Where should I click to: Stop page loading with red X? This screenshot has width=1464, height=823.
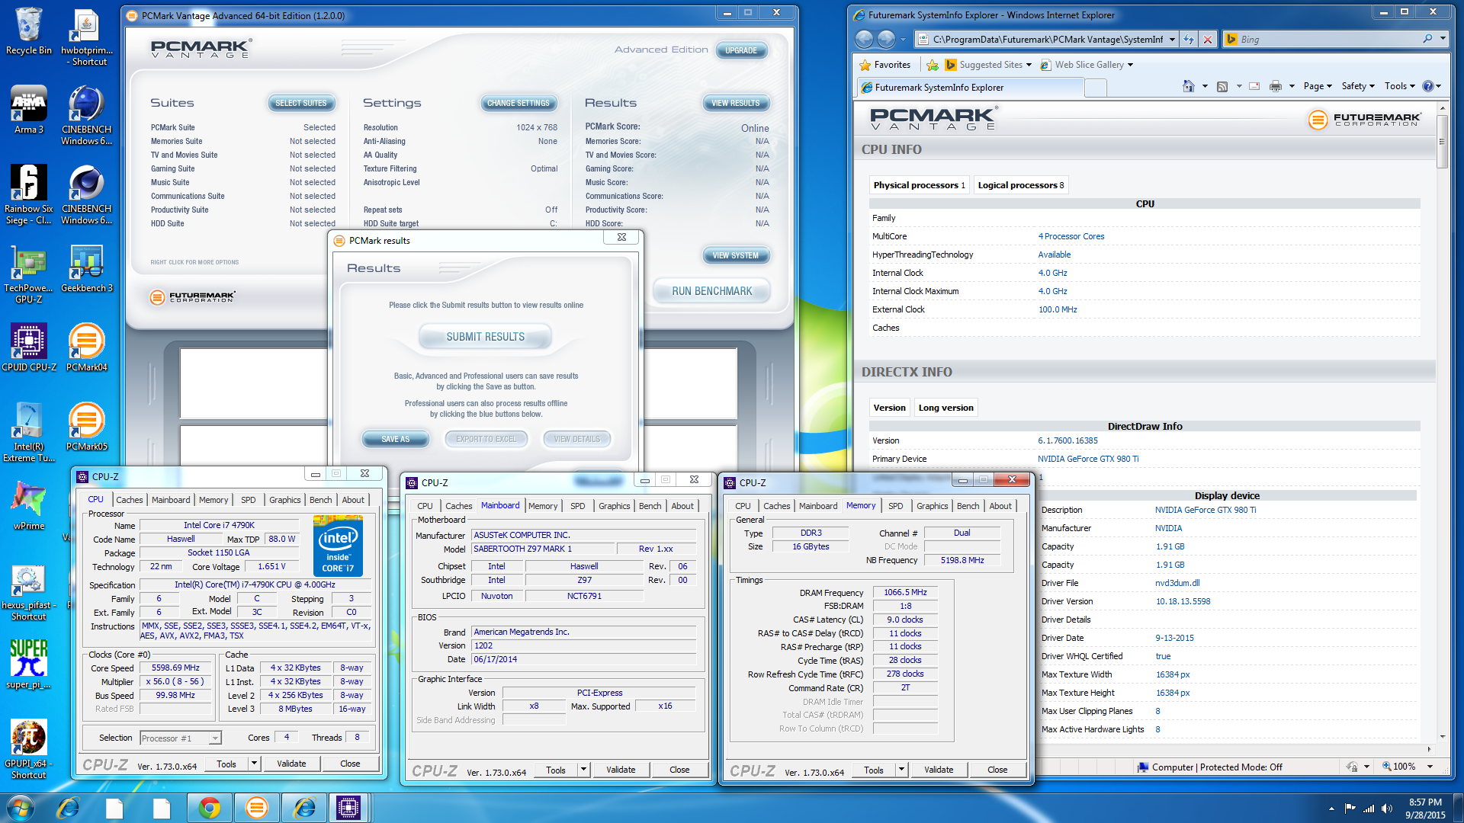(1208, 40)
